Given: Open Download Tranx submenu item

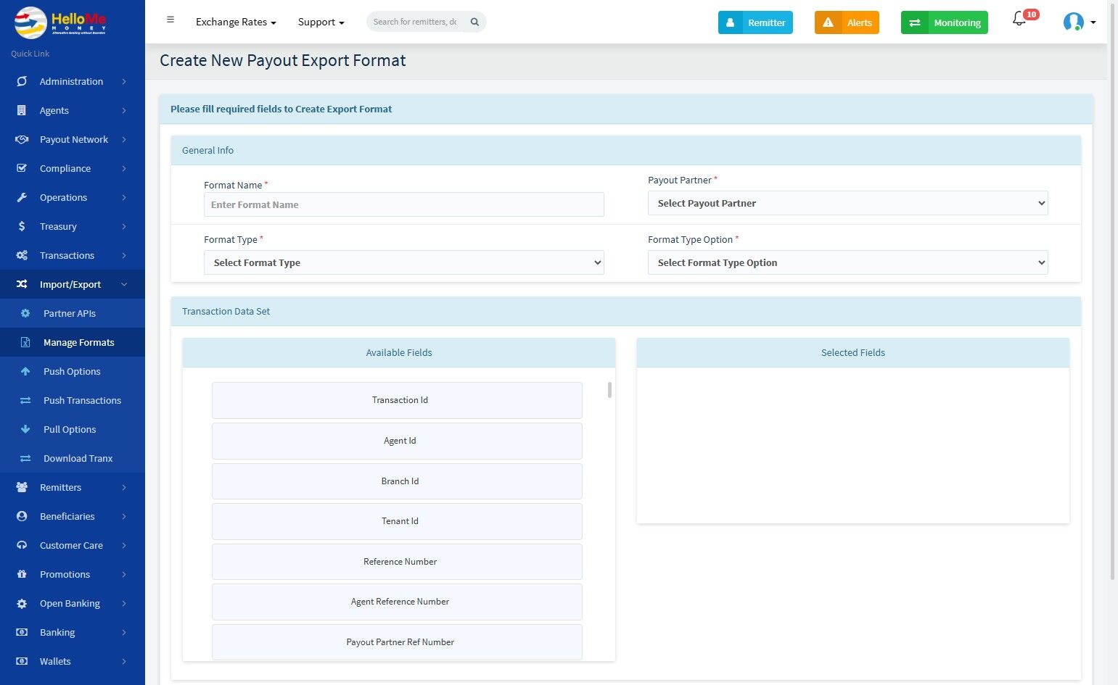Looking at the screenshot, I should [x=73, y=458].
